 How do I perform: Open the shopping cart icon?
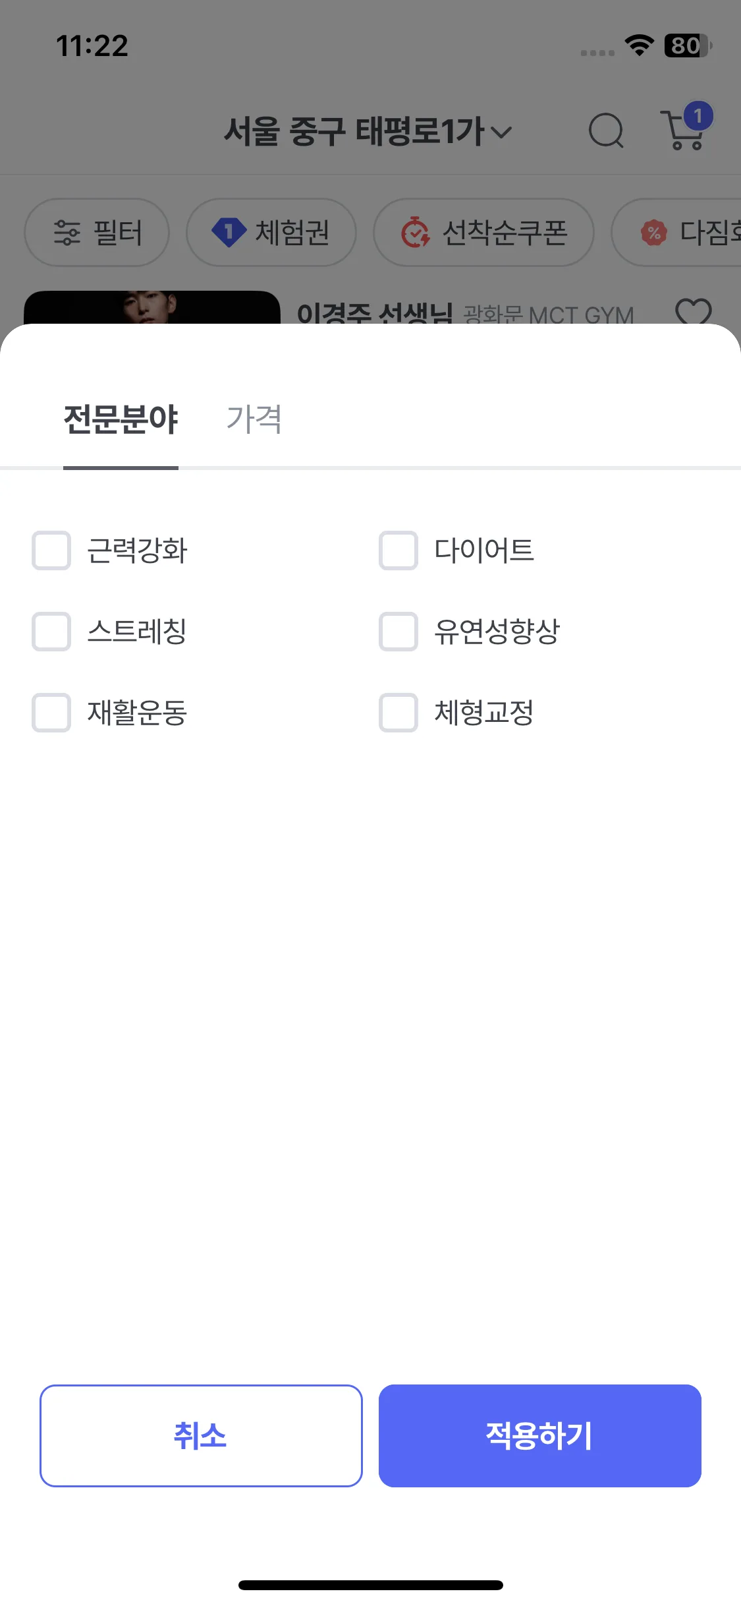click(684, 131)
